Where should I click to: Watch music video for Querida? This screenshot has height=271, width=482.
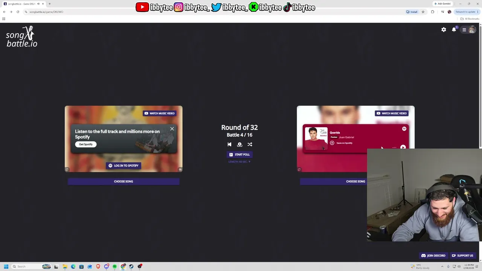point(392,113)
